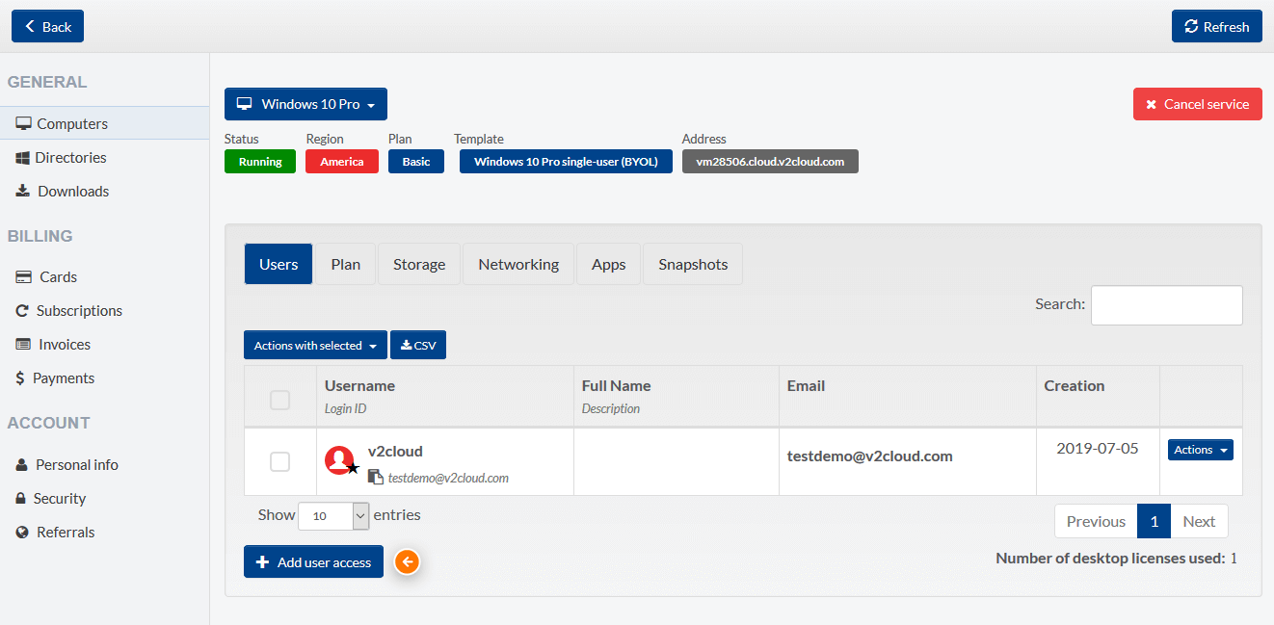
Task: Switch to the Users tab
Action: pyautogui.click(x=279, y=264)
